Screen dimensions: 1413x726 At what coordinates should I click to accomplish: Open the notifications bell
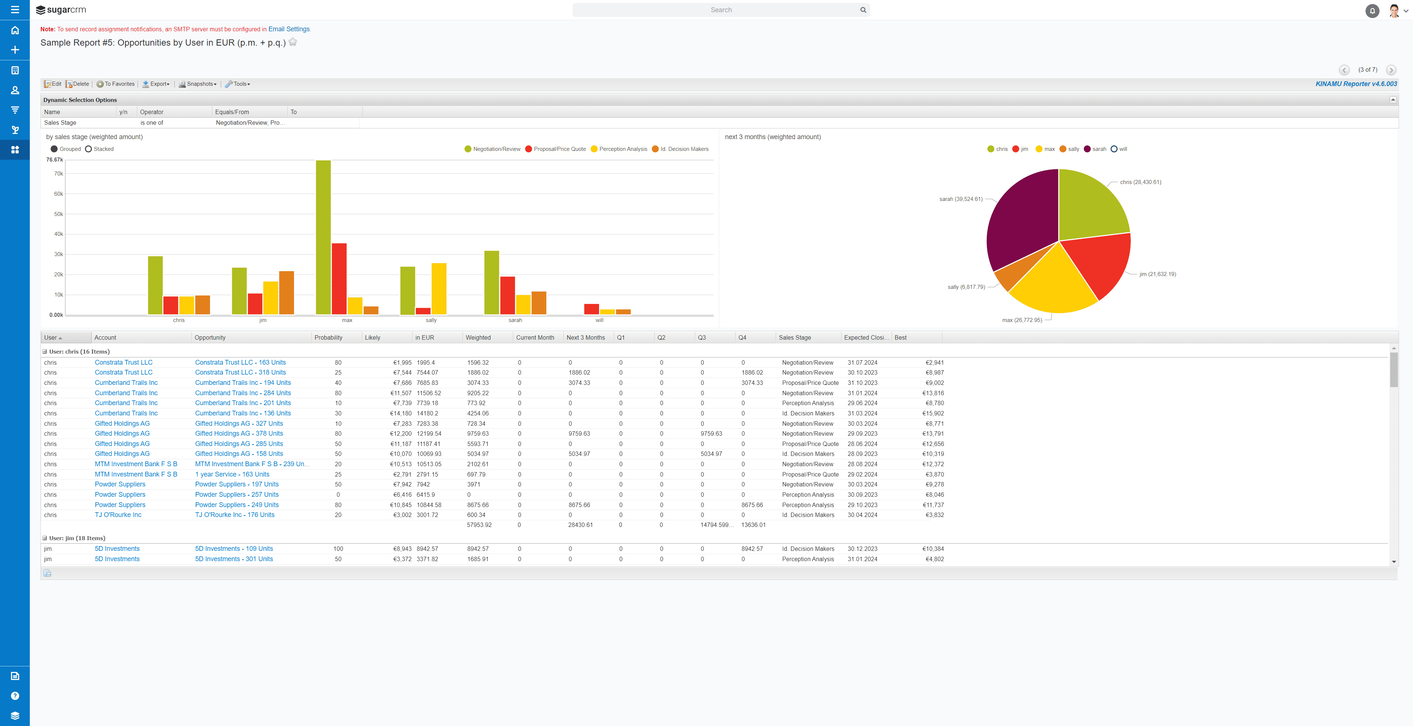point(1372,10)
